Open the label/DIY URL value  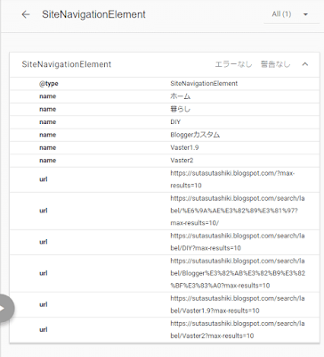tap(238, 242)
